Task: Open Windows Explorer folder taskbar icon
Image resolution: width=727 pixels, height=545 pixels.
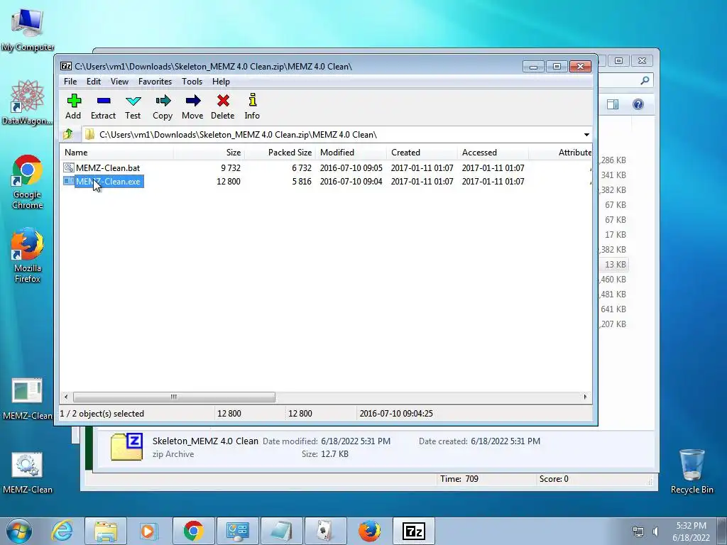Action: click(106, 531)
